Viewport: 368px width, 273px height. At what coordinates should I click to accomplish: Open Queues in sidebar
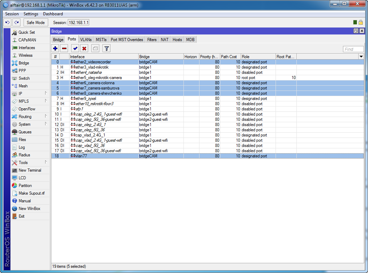(x=30, y=132)
